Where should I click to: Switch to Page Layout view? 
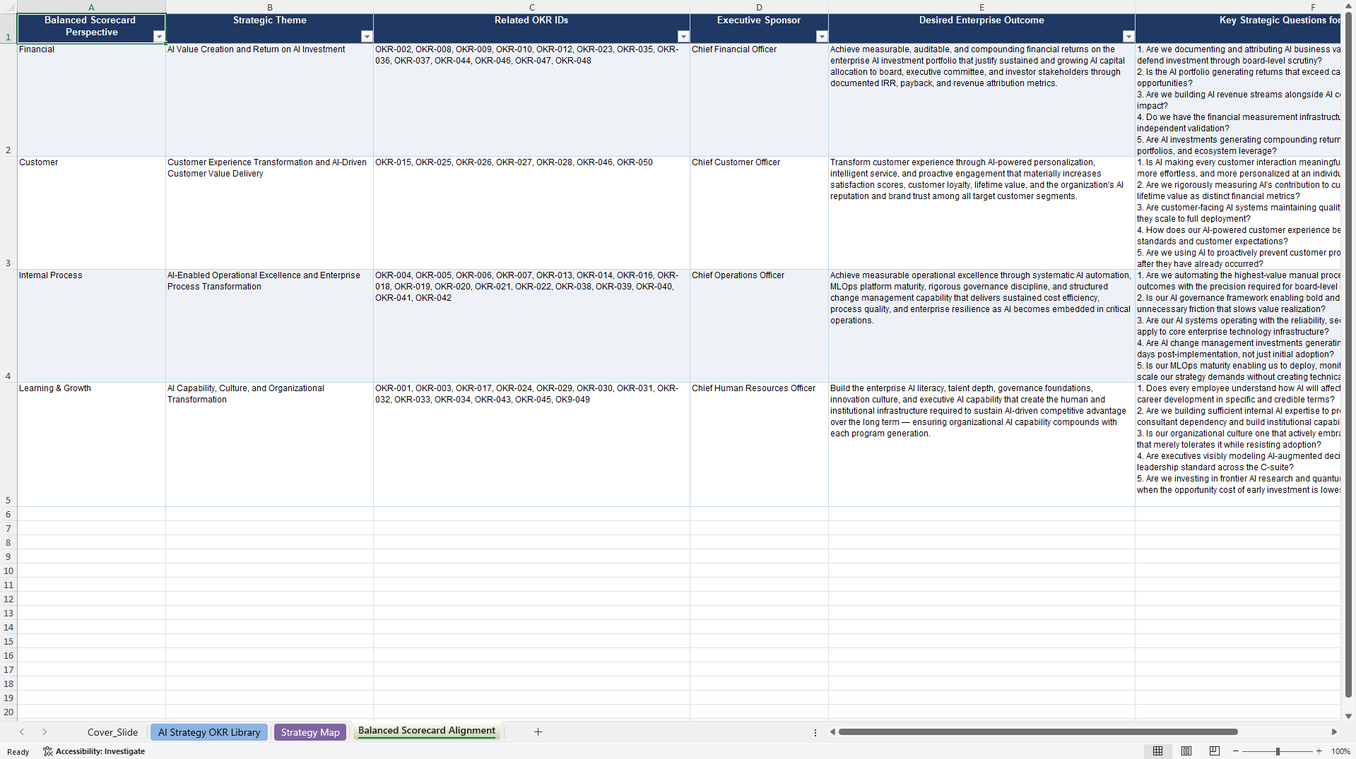tap(1186, 751)
